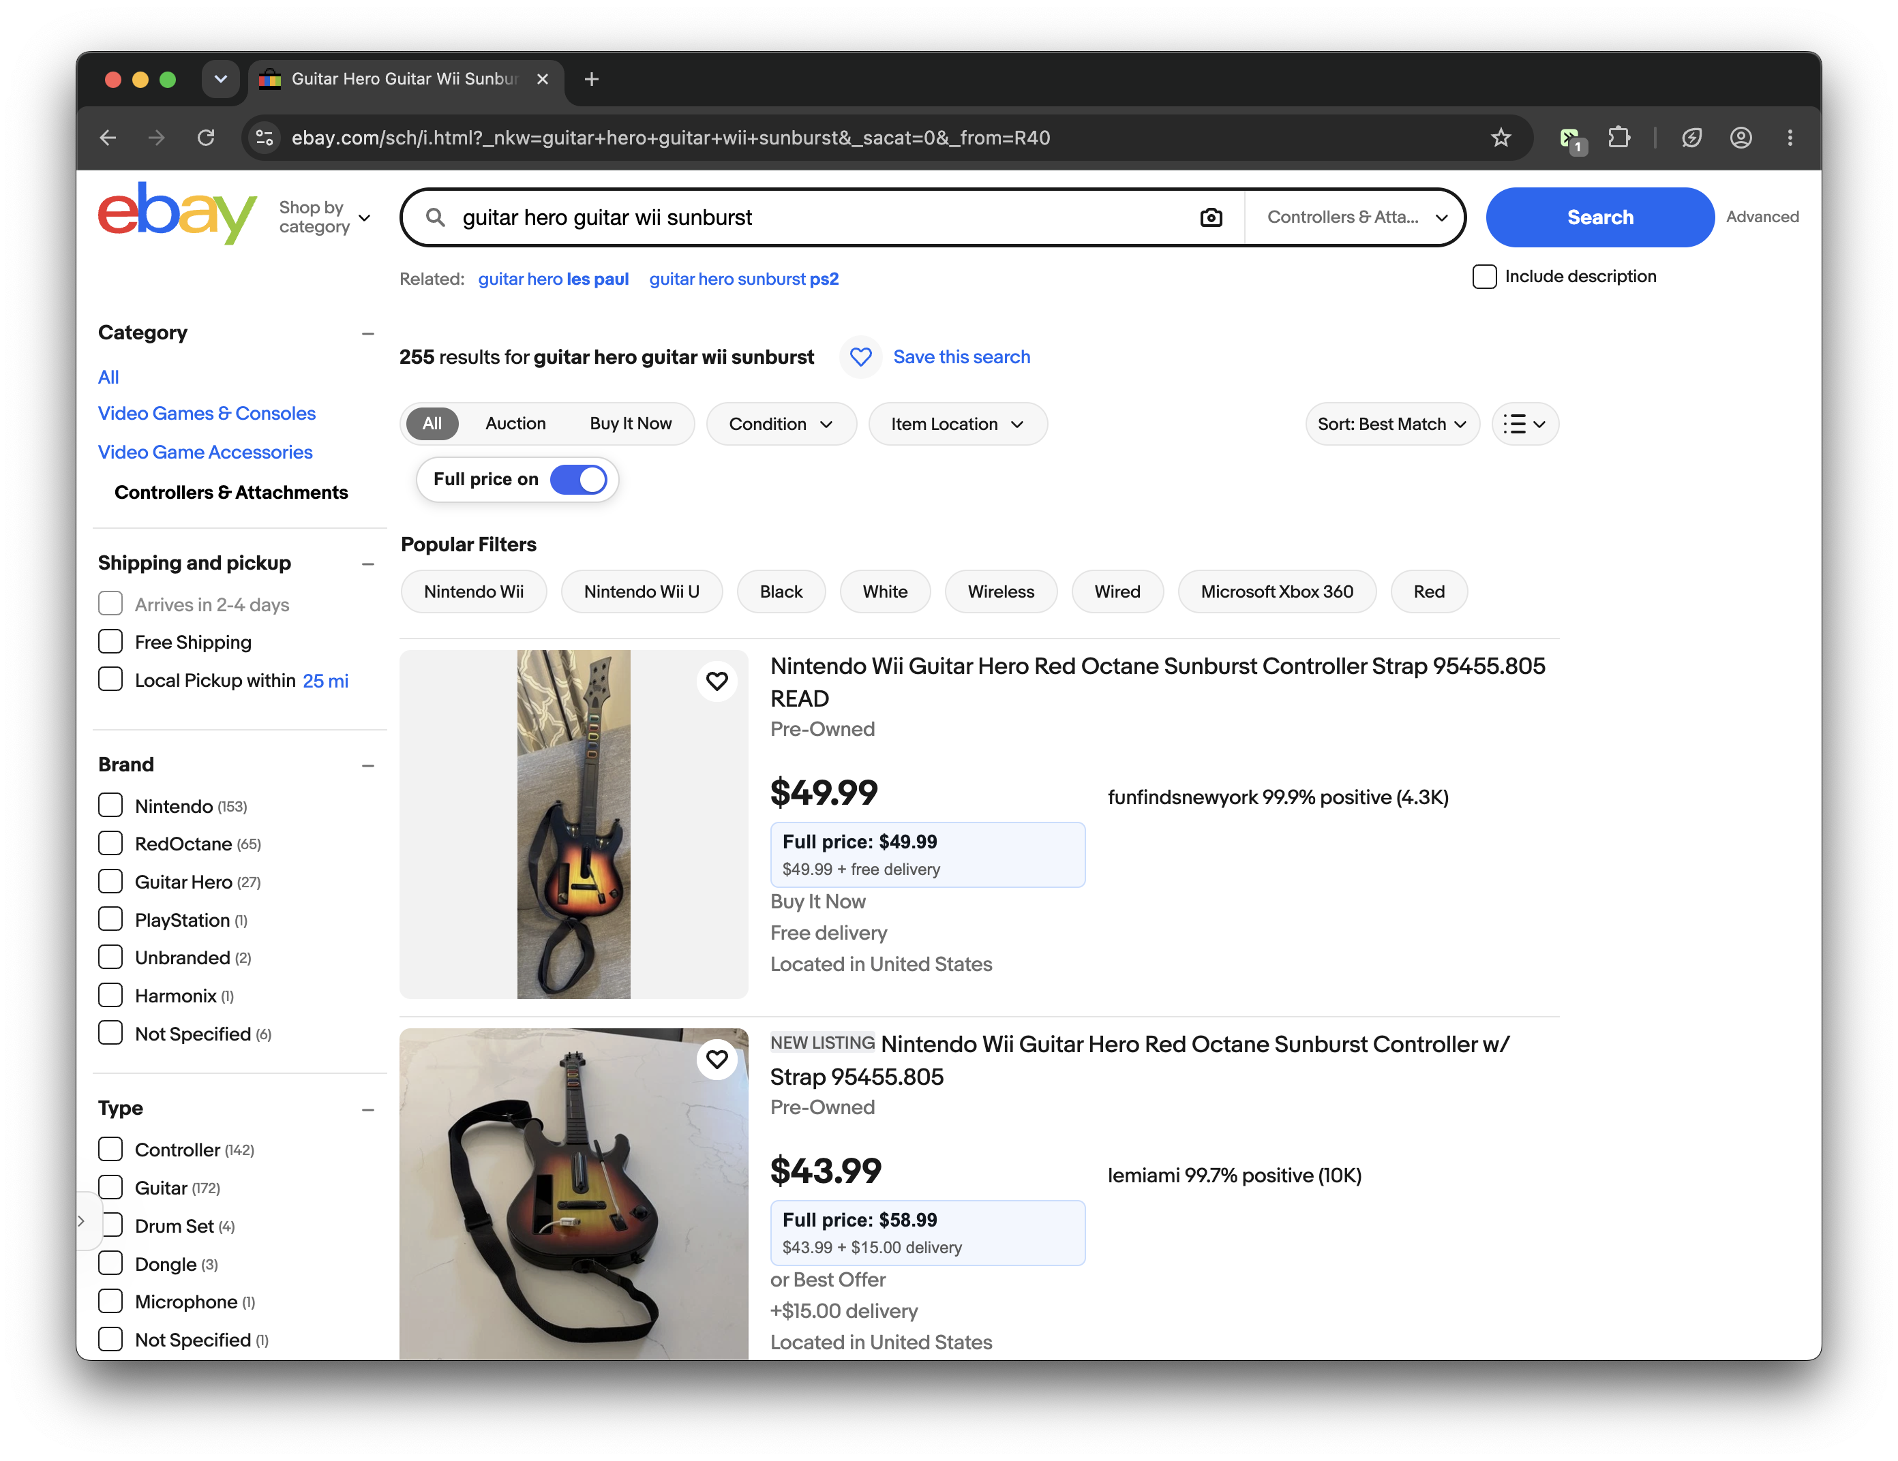Open the site information icon in address bar

[x=265, y=137]
